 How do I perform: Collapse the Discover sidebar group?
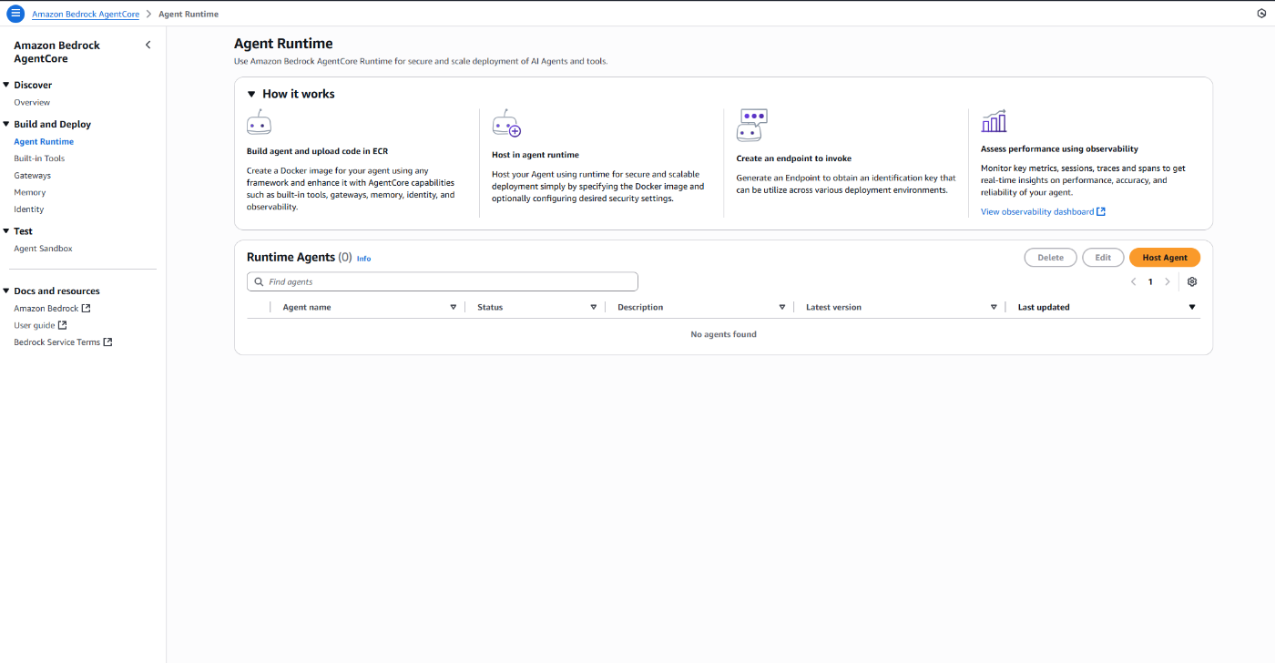pos(6,85)
